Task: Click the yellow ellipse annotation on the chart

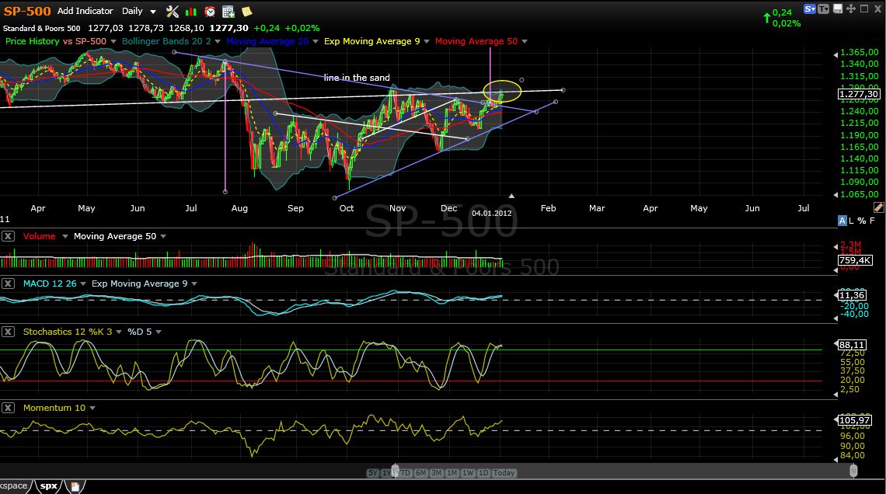Action: pos(501,91)
